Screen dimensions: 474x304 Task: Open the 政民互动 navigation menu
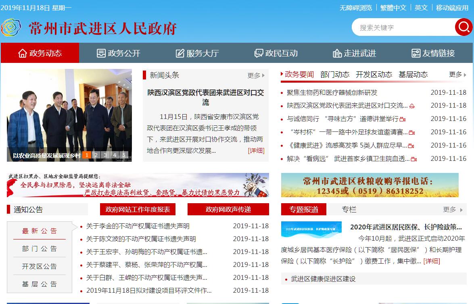coord(276,53)
